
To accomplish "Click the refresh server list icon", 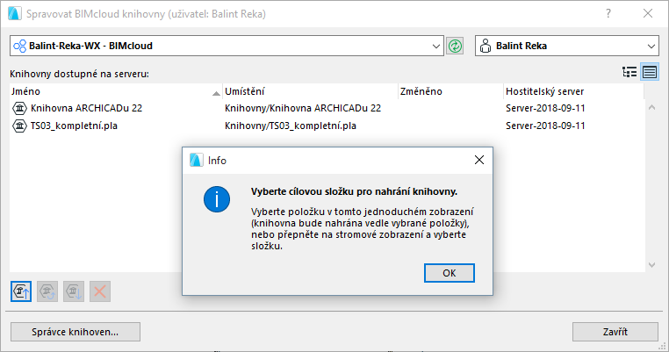I will [x=456, y=46].
